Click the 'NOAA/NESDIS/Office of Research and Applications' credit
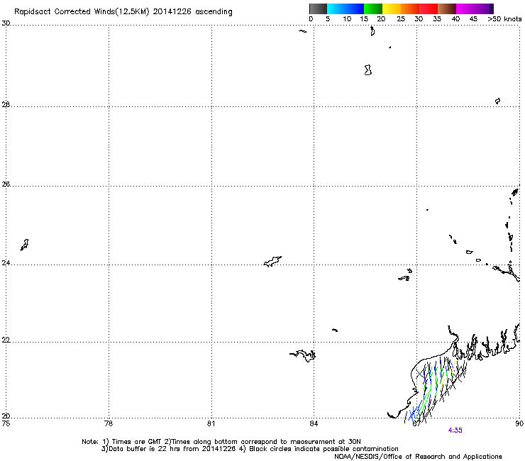The width and height of the screenshot is (525, 461). point(418,457)
